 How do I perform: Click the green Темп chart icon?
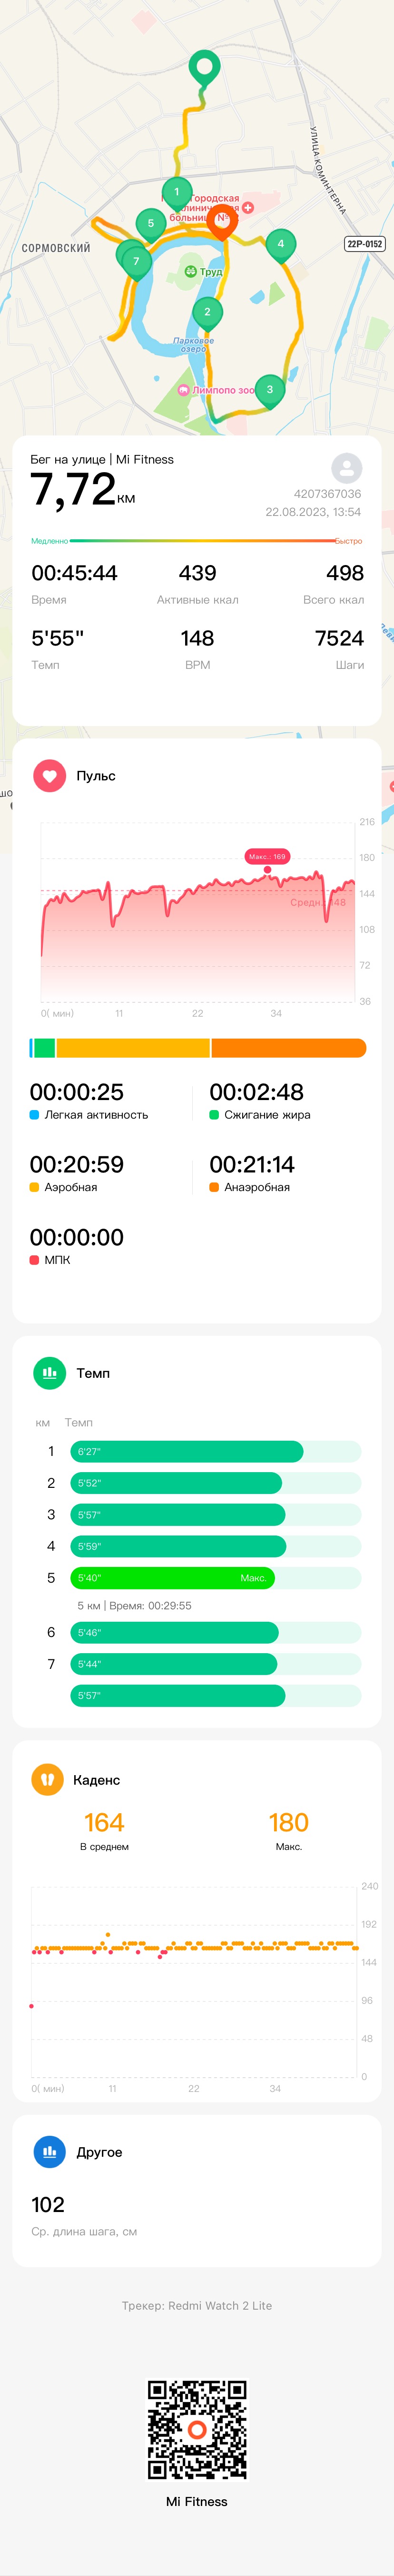(49, 1373)
